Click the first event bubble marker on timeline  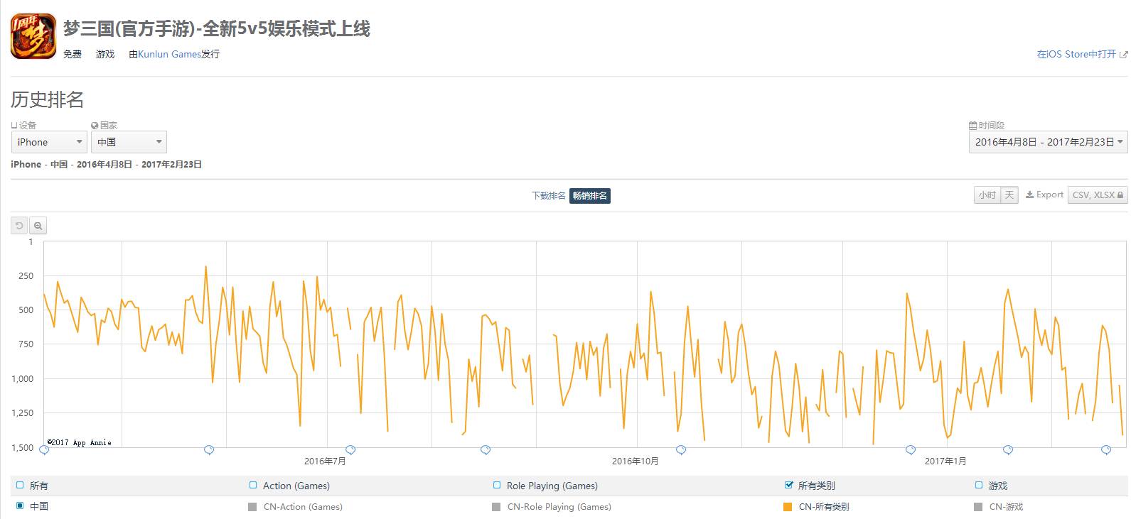44,449
